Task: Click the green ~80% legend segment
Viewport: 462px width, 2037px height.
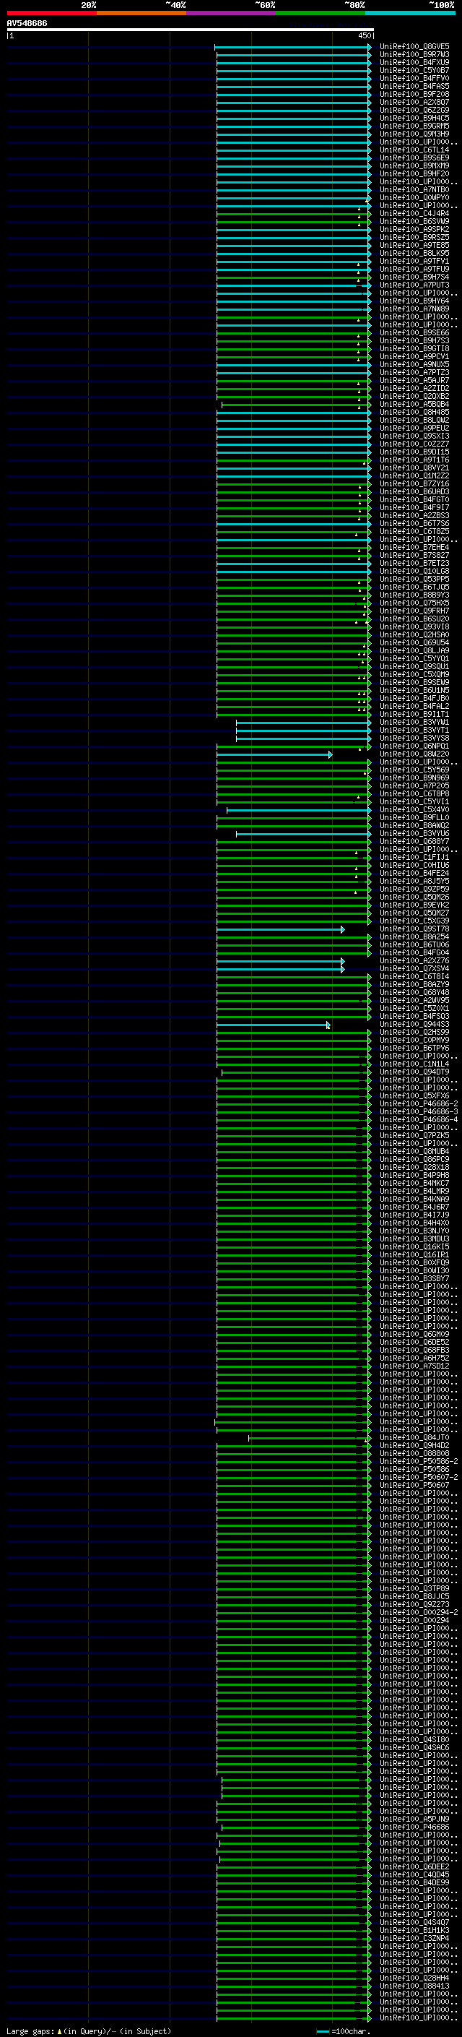Action: click(321, 14)
